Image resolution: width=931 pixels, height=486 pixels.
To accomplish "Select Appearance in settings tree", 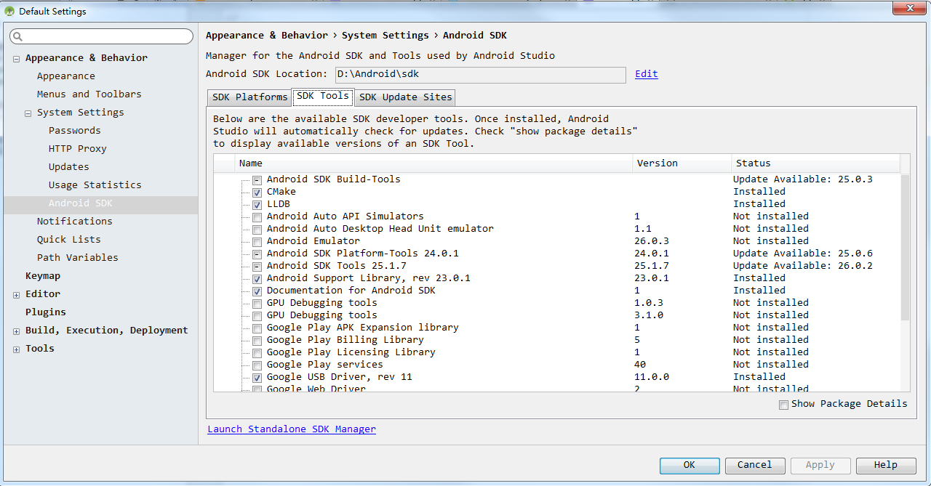I will click(66, 76).
